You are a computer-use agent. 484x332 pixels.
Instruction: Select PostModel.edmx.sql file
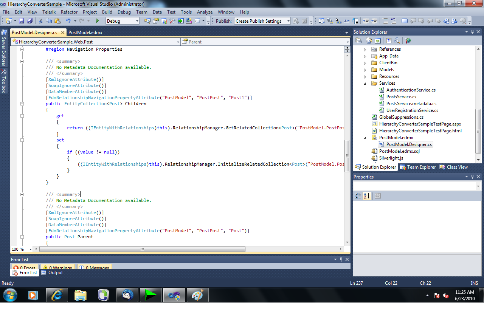(x=399, y=151)
